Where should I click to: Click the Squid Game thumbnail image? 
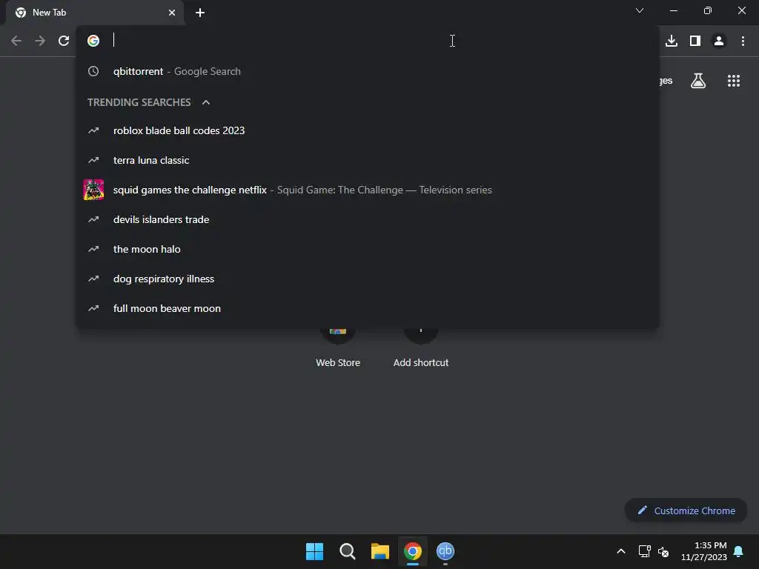tap(93, 190)
